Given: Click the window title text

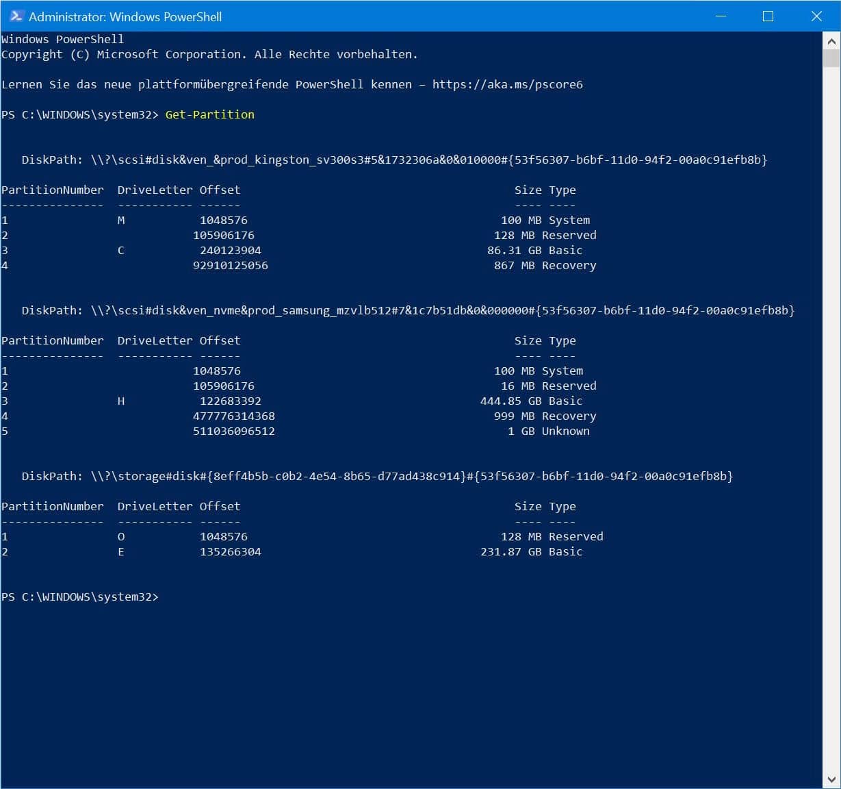Looking at the screenshot, I should (x=125, y=16).
